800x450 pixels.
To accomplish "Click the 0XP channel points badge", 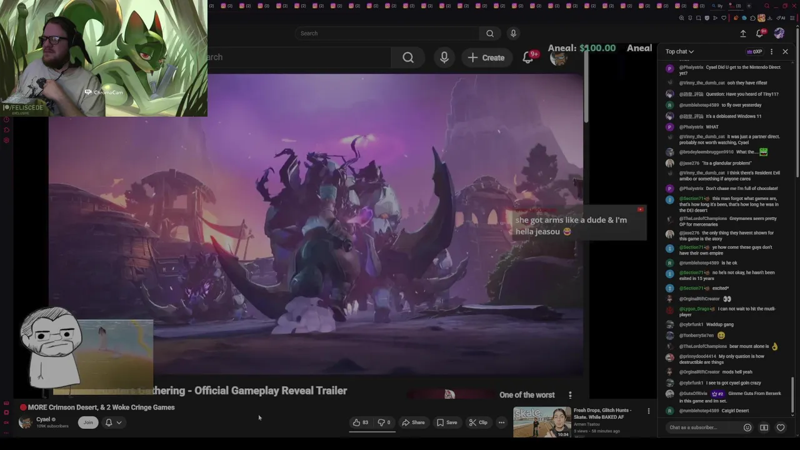I will point(754,51).
